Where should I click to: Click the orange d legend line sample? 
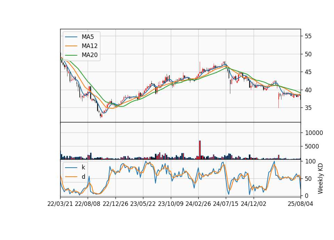(x=71, y=177)
